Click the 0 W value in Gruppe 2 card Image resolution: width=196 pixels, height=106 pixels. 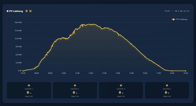point(75,93)
